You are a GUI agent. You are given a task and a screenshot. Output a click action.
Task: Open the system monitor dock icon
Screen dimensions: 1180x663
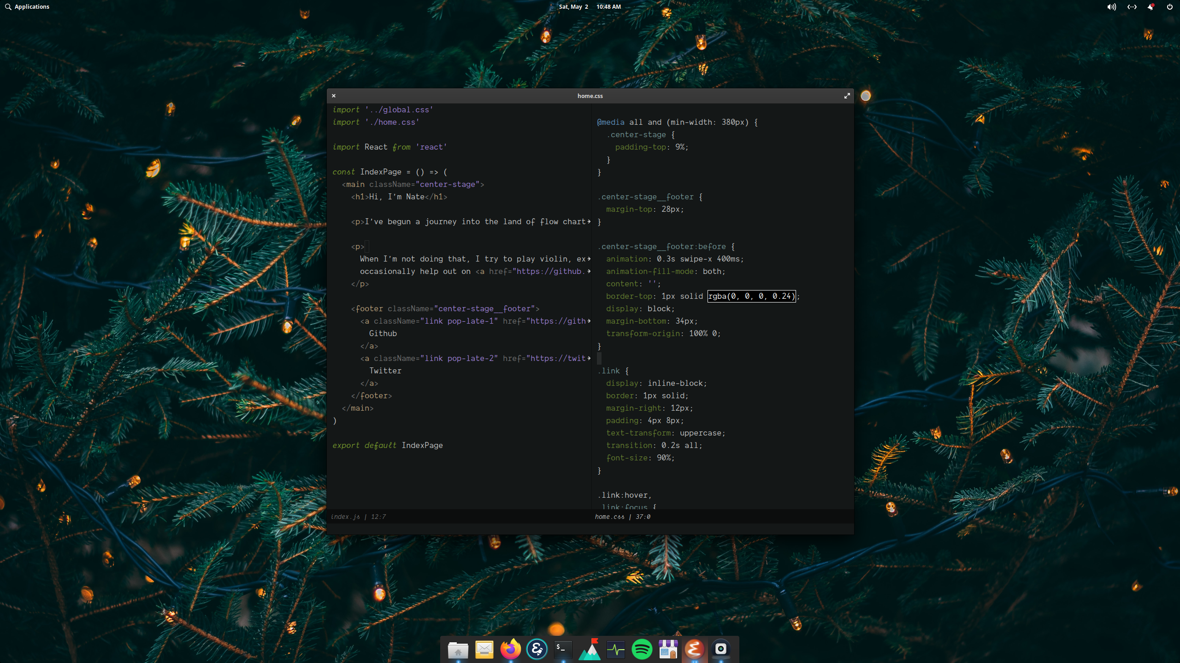(x=615, y=650)
